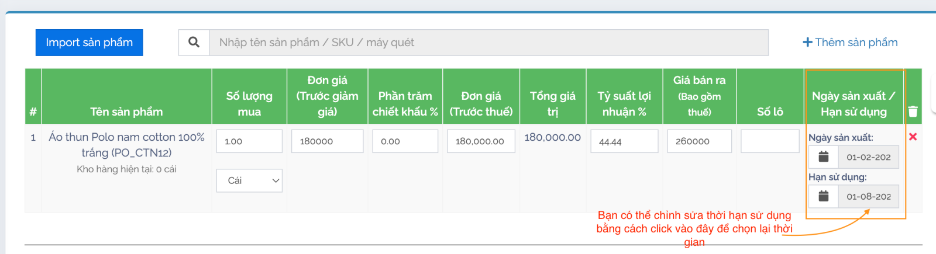The width and height of the screenshot is (936, 254).
Task: Edit the Đơn giá field showing 180000
Action: 327,141
